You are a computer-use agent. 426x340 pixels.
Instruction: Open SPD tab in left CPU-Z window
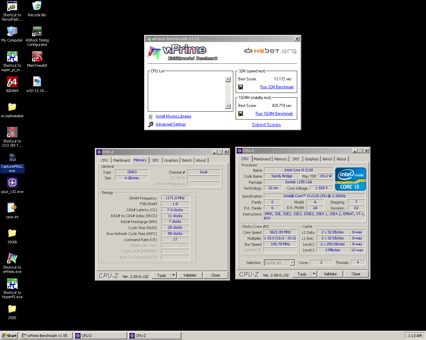coord(155,160)
